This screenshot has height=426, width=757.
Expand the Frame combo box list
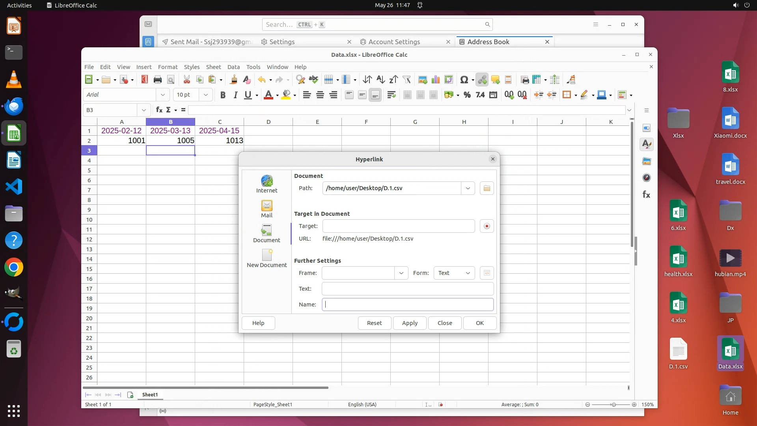pos(401,273)
